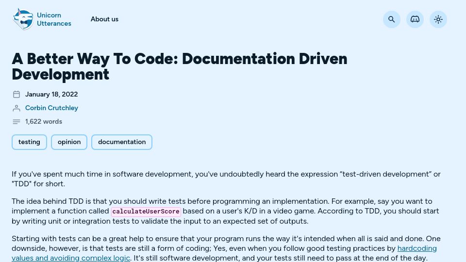
Task: Select the documentation tag
Action: point(122,142)
